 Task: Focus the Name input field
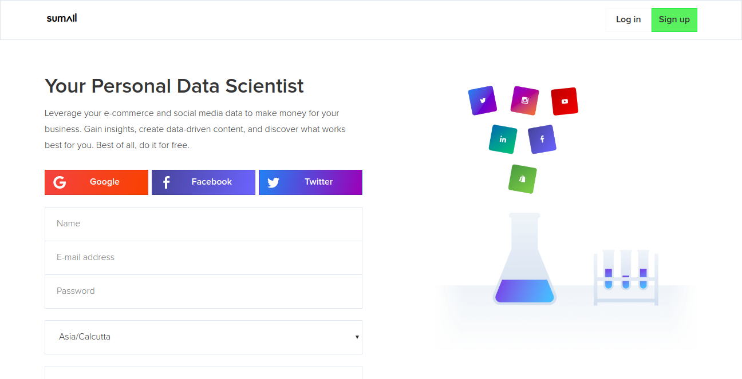pos(203,224)
